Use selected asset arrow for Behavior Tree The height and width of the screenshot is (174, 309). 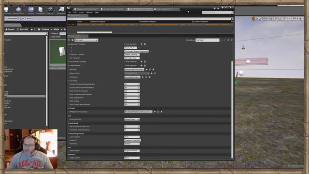pyautogui.click(x=152, y=73)
